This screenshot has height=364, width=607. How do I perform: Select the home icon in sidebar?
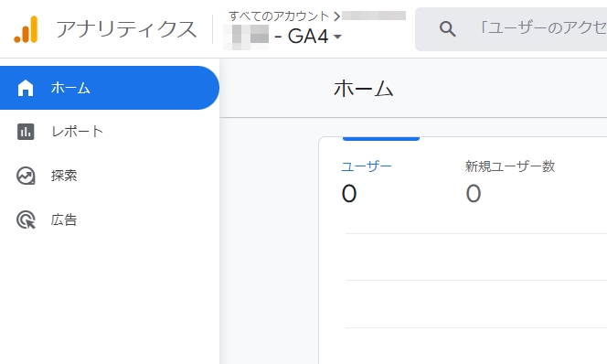26,88
